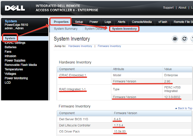Open the Console/Media tab
The width and height of the screenshot is (193, 136).
(x=142, y=22)
